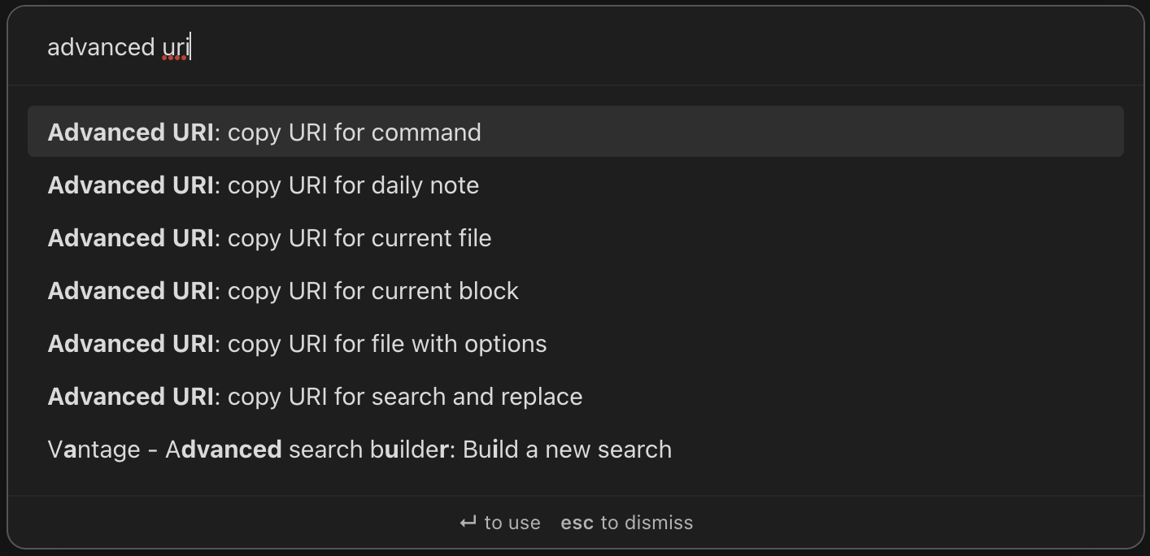This screenshot has width=1150, height=556.
Task: Select 'copy URI for file with options'
Action: point(297,343)
